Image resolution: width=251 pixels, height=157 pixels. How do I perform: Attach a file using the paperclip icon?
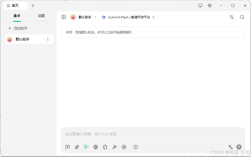(77, 147)
